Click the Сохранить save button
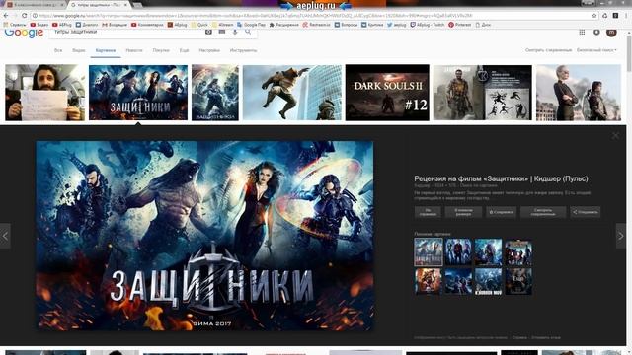 pos(501,212)
